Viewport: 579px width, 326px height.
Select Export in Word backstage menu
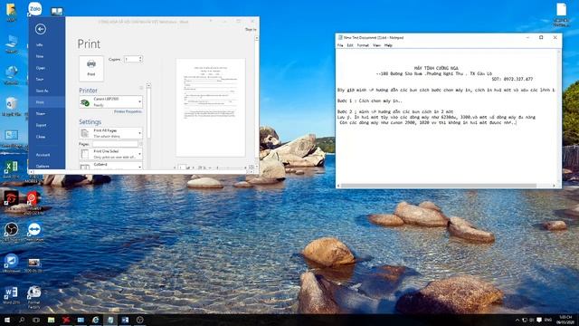41,125
